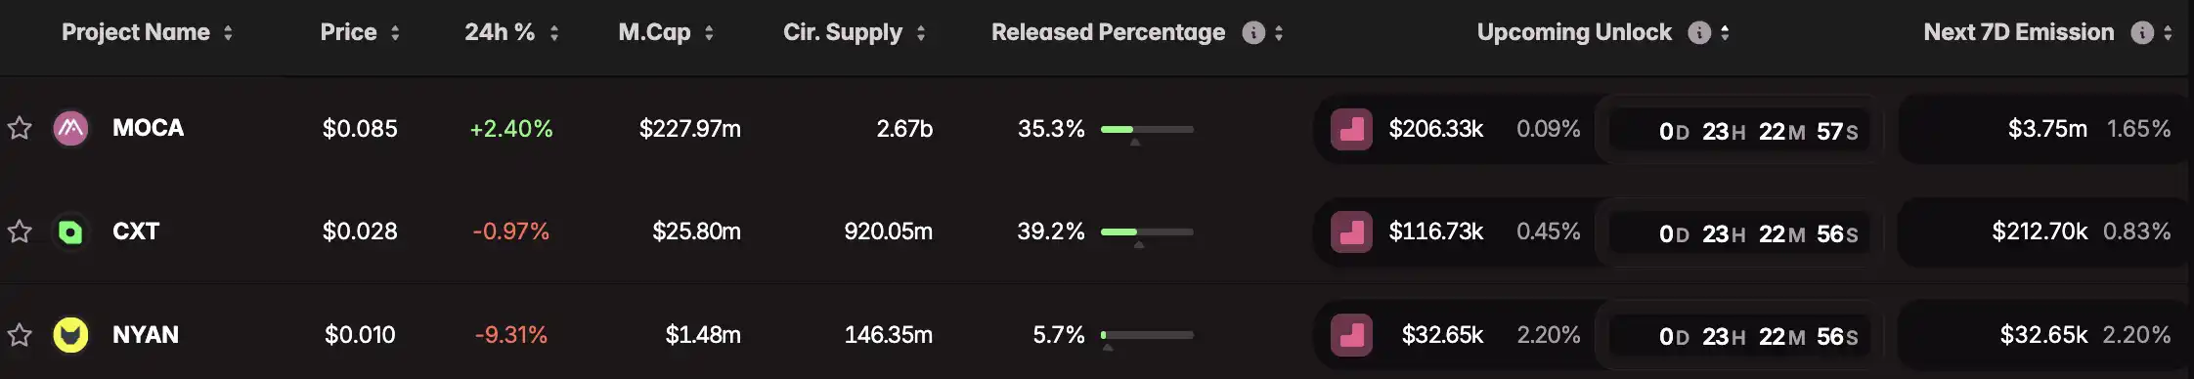Click the pink unlock icon in NYAN row
Image resolution: width=2194 pixels, height=379 pixels.
click(1351, 335)
